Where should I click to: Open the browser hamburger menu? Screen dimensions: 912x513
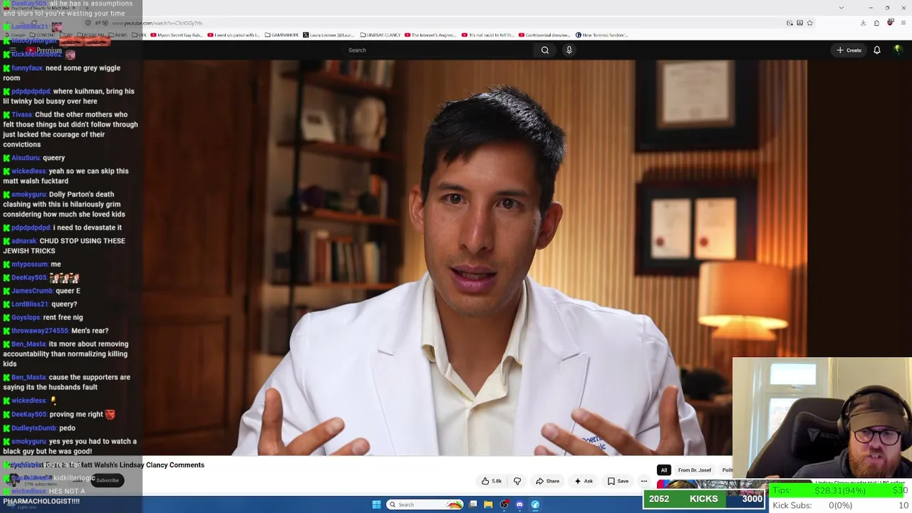tap(903, 23)
